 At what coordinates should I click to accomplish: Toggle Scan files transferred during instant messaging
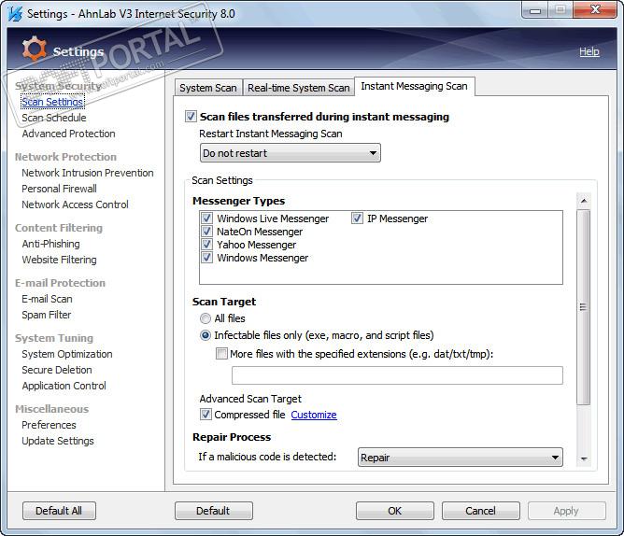pyautogui.click(x=191, y=117)
